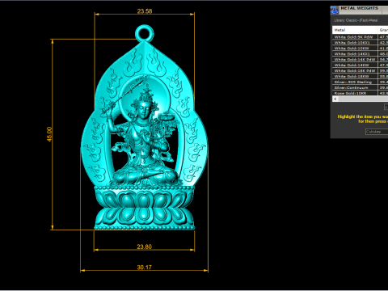Click the pendant bail ring
Image resolution: width=388 pixels, height=291 pixels.
click(145, 33)
